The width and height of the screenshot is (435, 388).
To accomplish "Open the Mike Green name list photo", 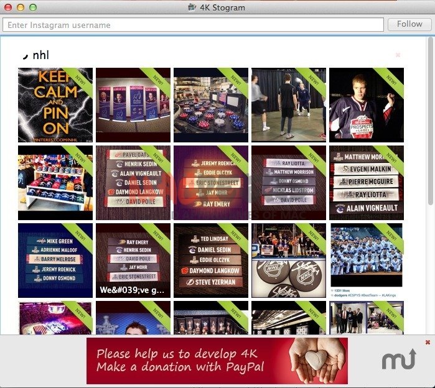I will (x=55, y=261).
